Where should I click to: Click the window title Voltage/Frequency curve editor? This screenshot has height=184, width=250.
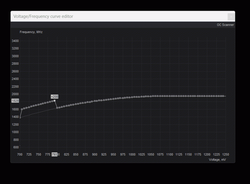[43, 17]
